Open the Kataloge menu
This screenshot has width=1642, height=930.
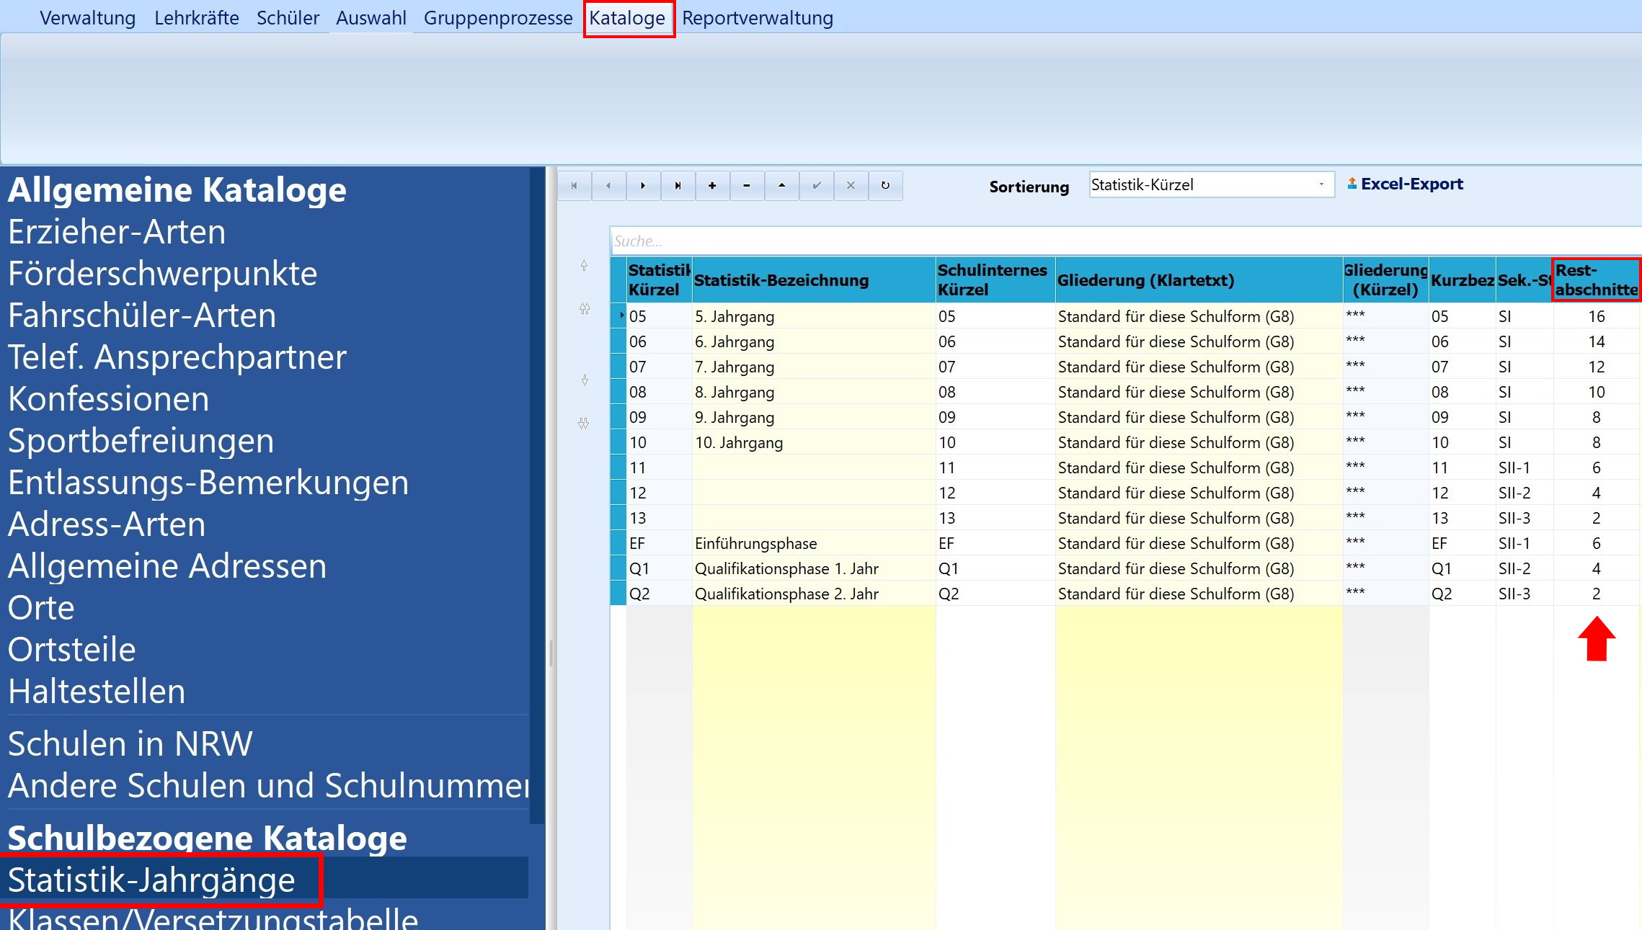pos(627,18)
